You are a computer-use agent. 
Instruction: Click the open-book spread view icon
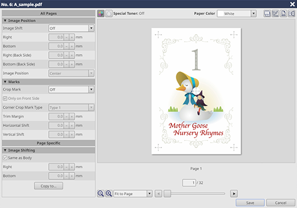click(x=267, y=14)
